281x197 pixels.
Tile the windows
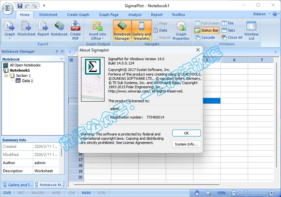click(228, 23)
